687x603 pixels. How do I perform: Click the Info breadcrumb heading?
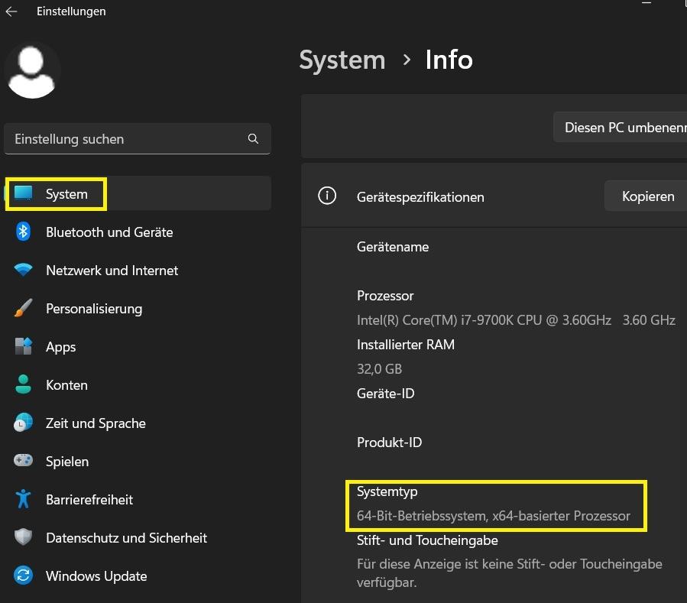click(449, 60)
